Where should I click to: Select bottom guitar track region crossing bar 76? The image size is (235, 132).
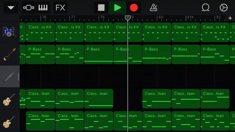(x=40, y=121)
